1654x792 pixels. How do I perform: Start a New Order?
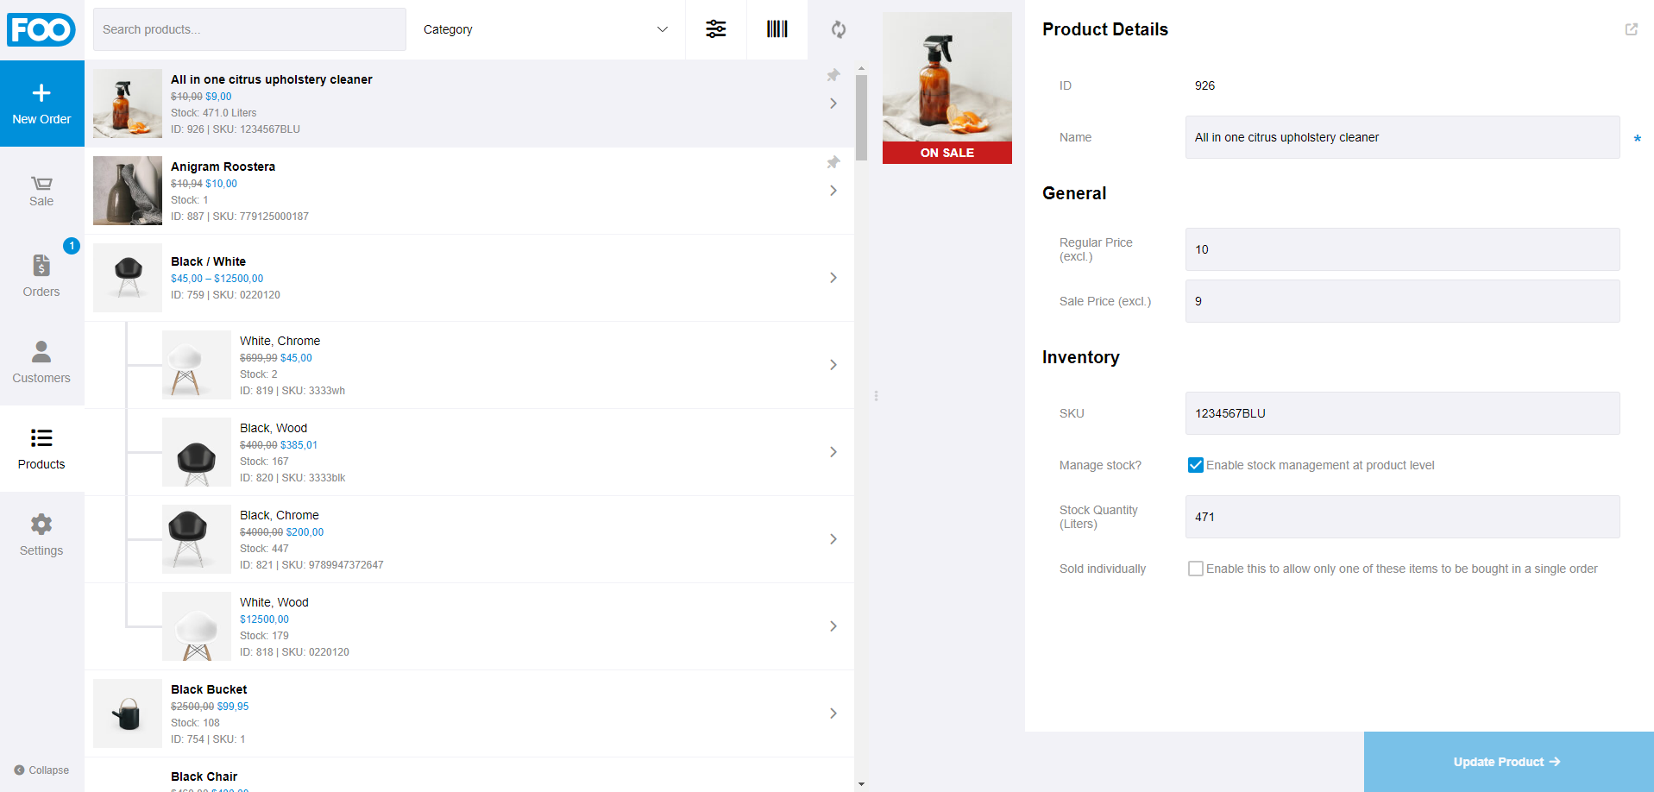[x=41, y=104]
